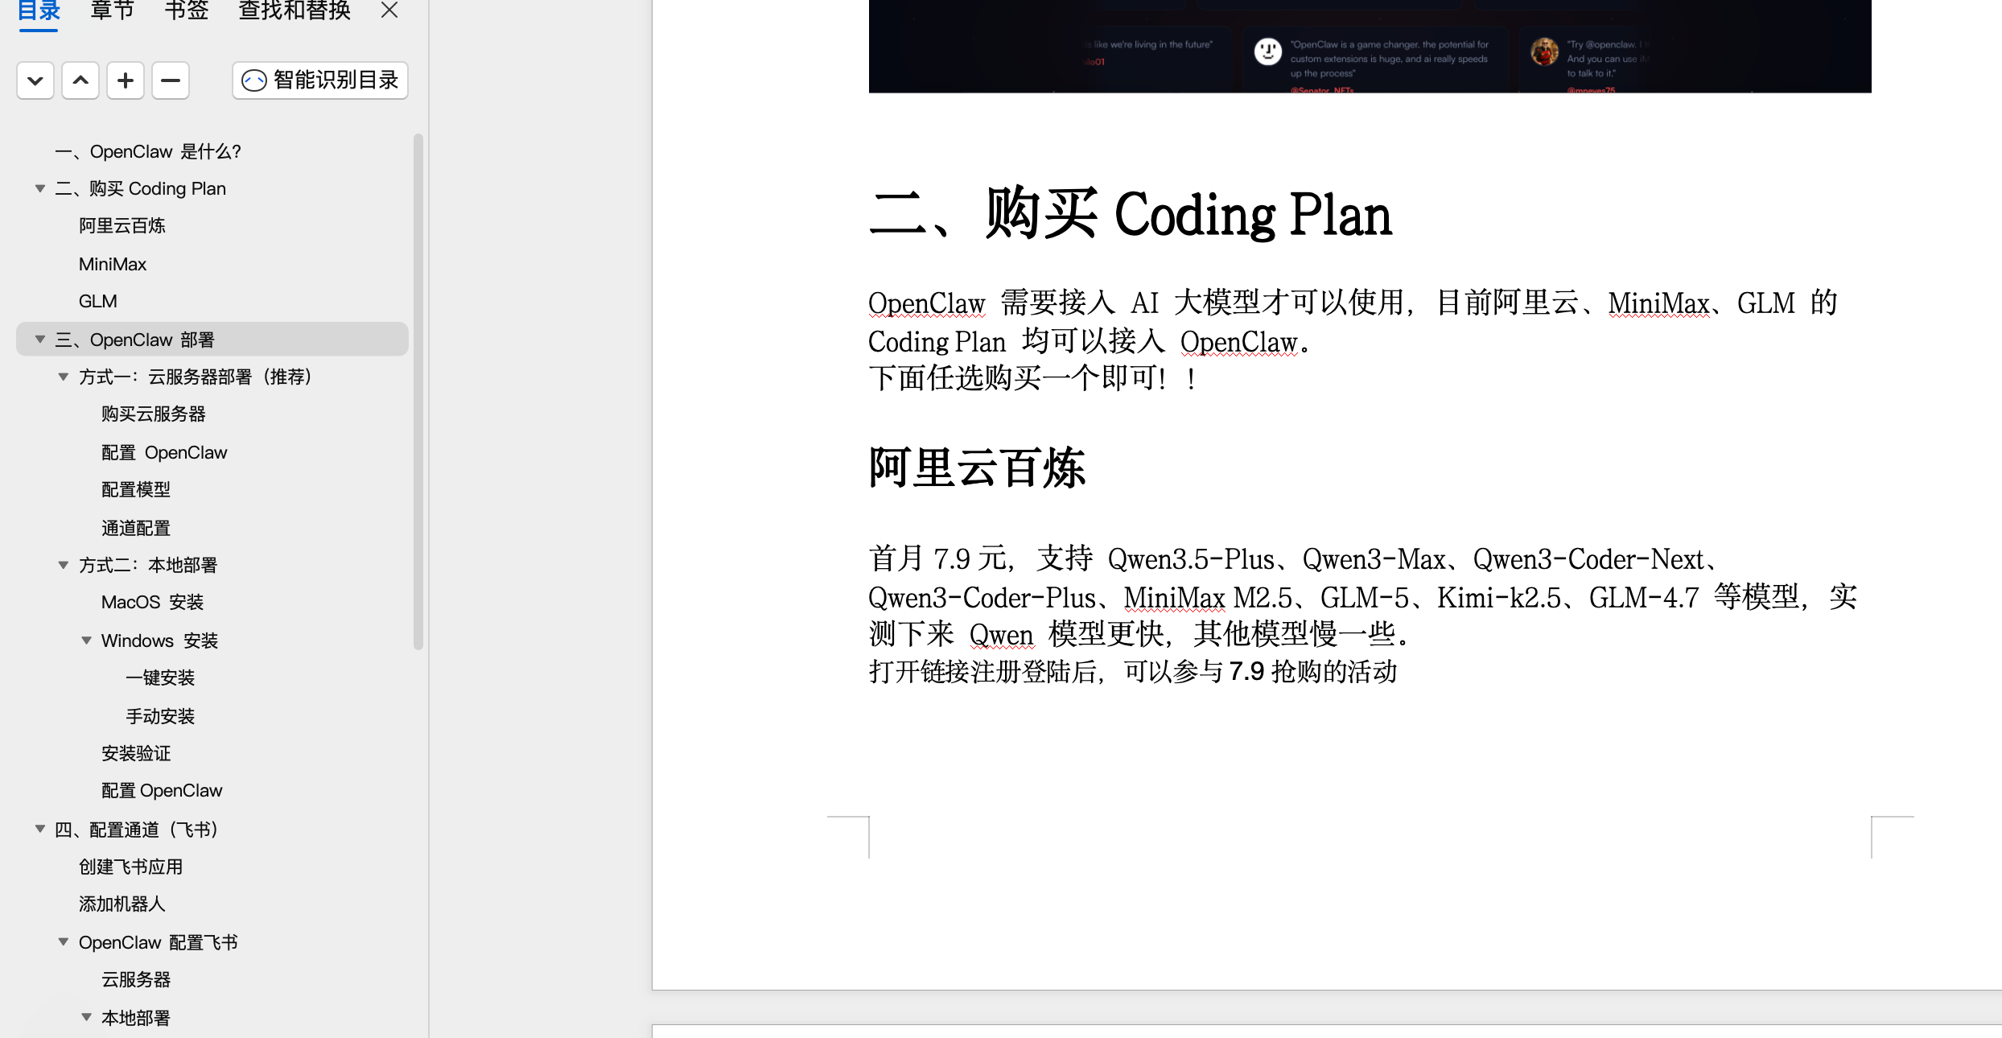Click the minus demote heading button
This screenshot has height=1038, width=2002.
[x=171, y=80]
